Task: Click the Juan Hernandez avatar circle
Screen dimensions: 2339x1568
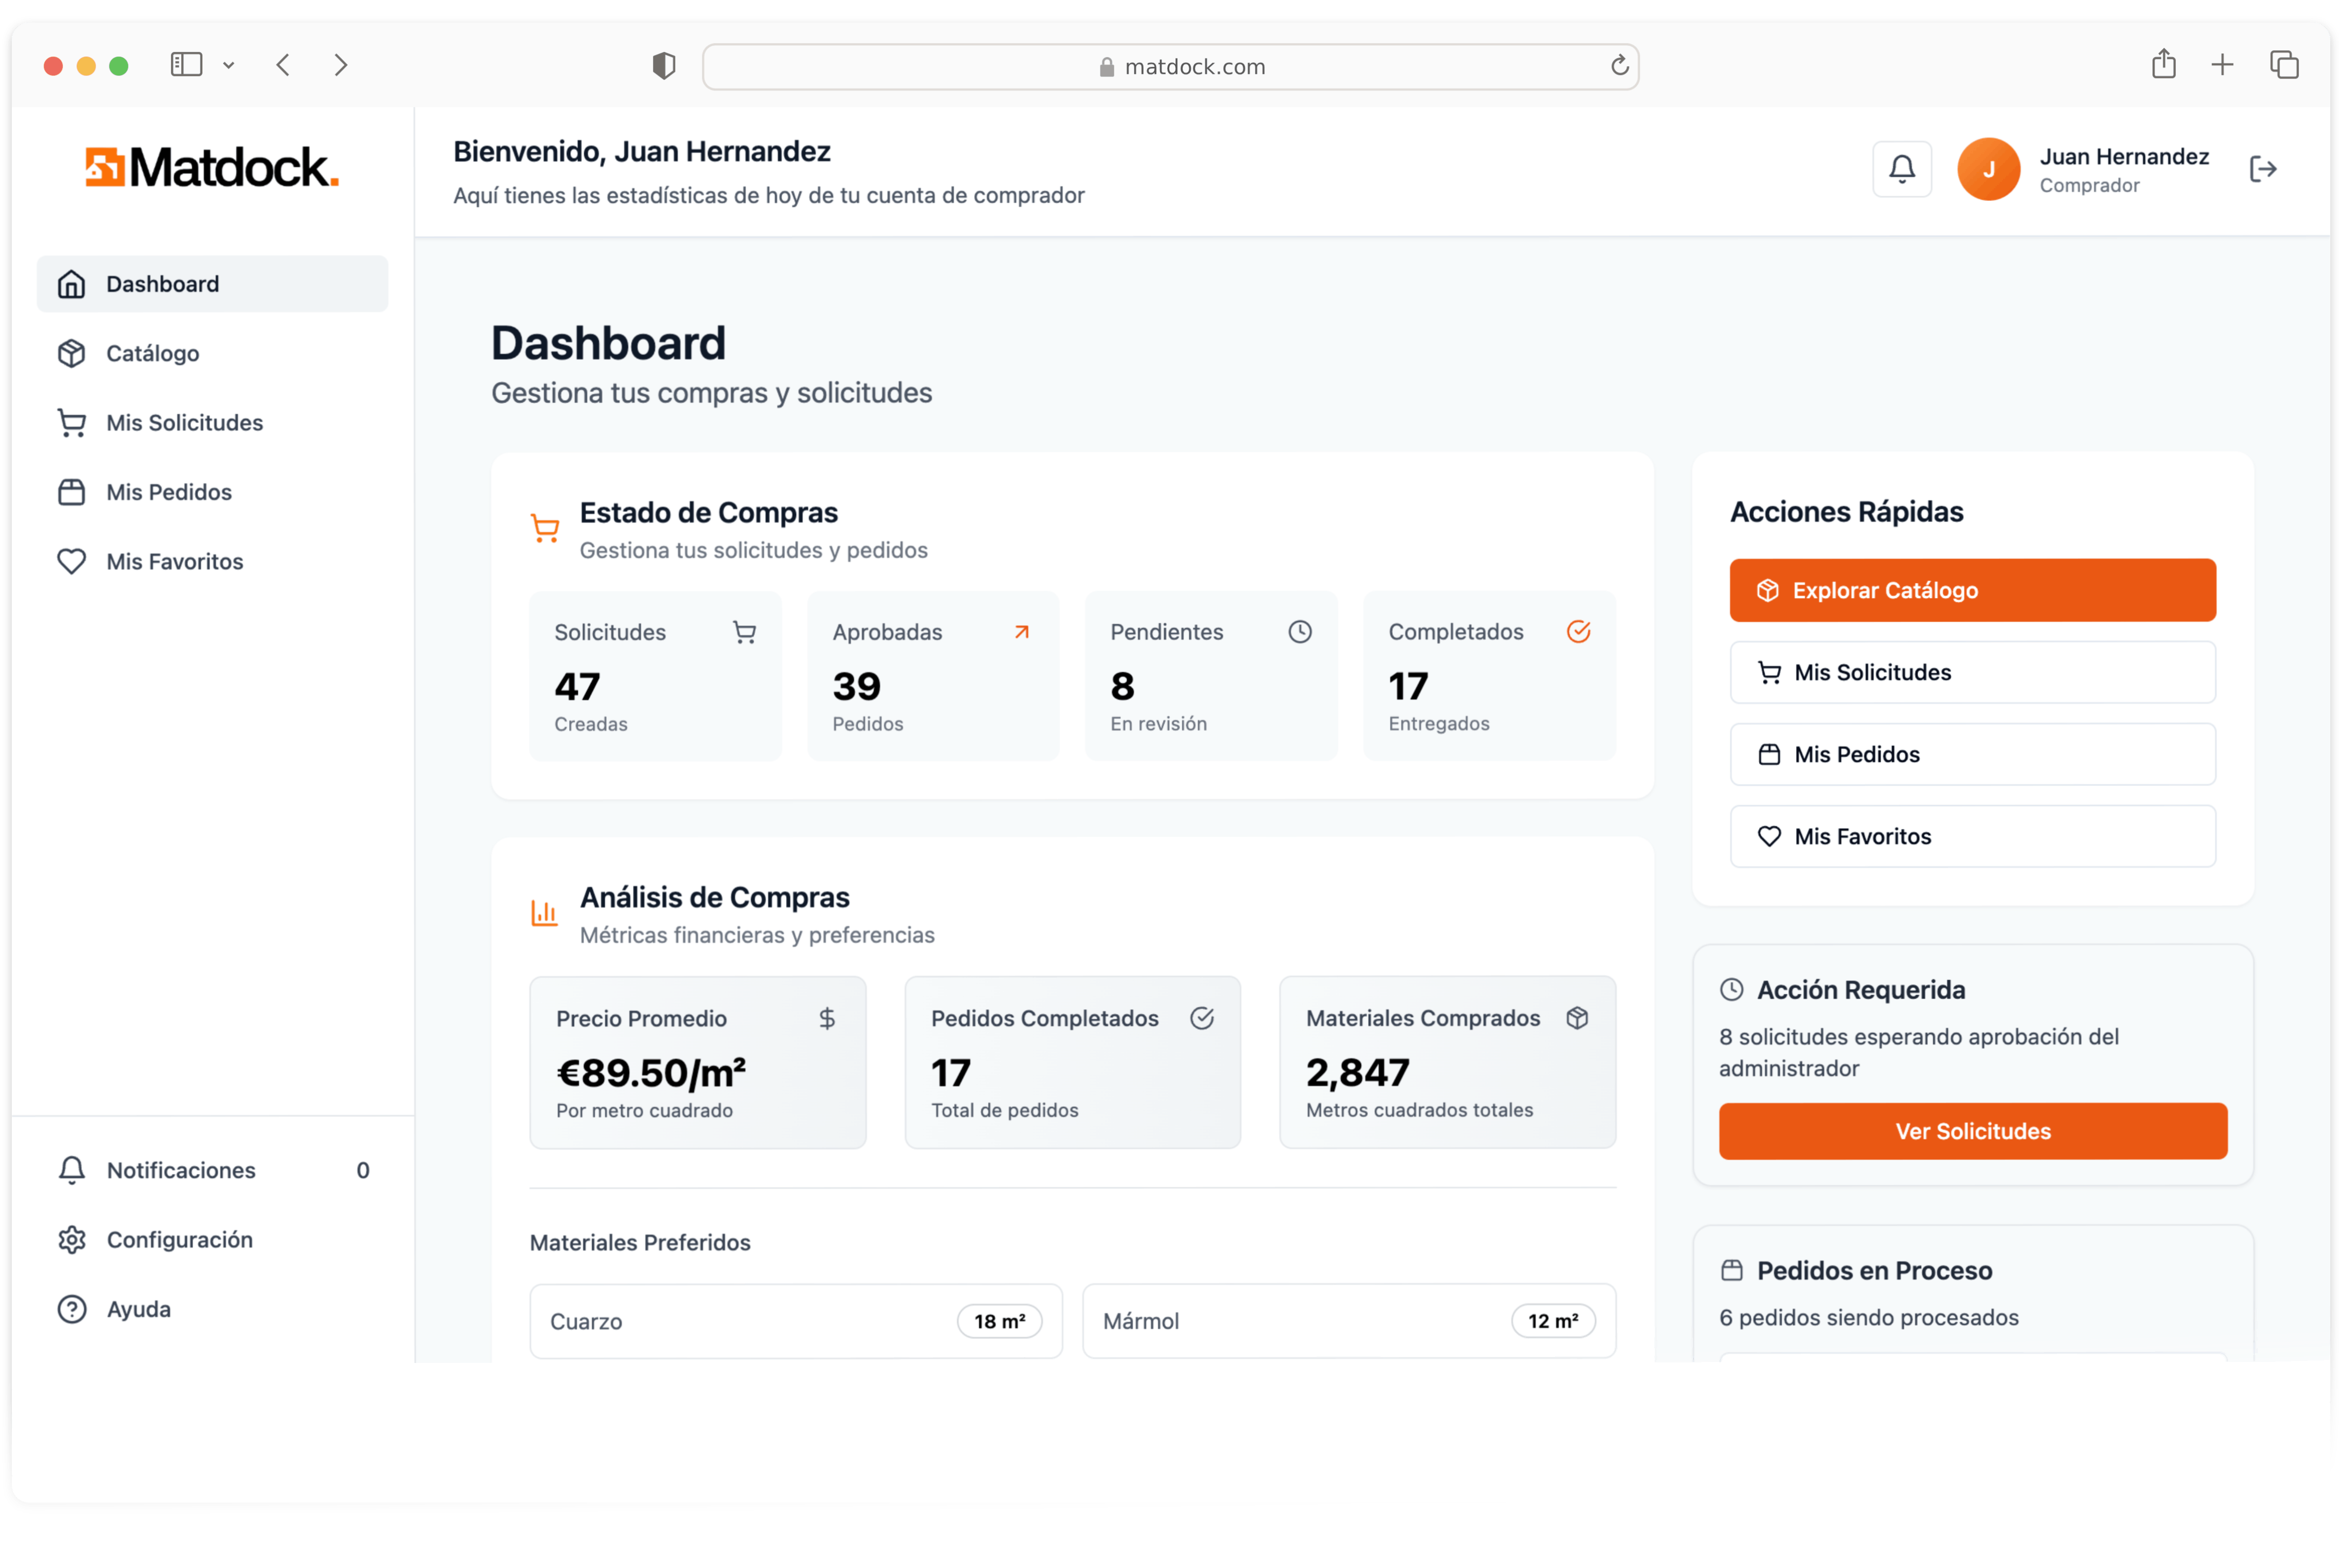Action: [x=1988, y=169]
